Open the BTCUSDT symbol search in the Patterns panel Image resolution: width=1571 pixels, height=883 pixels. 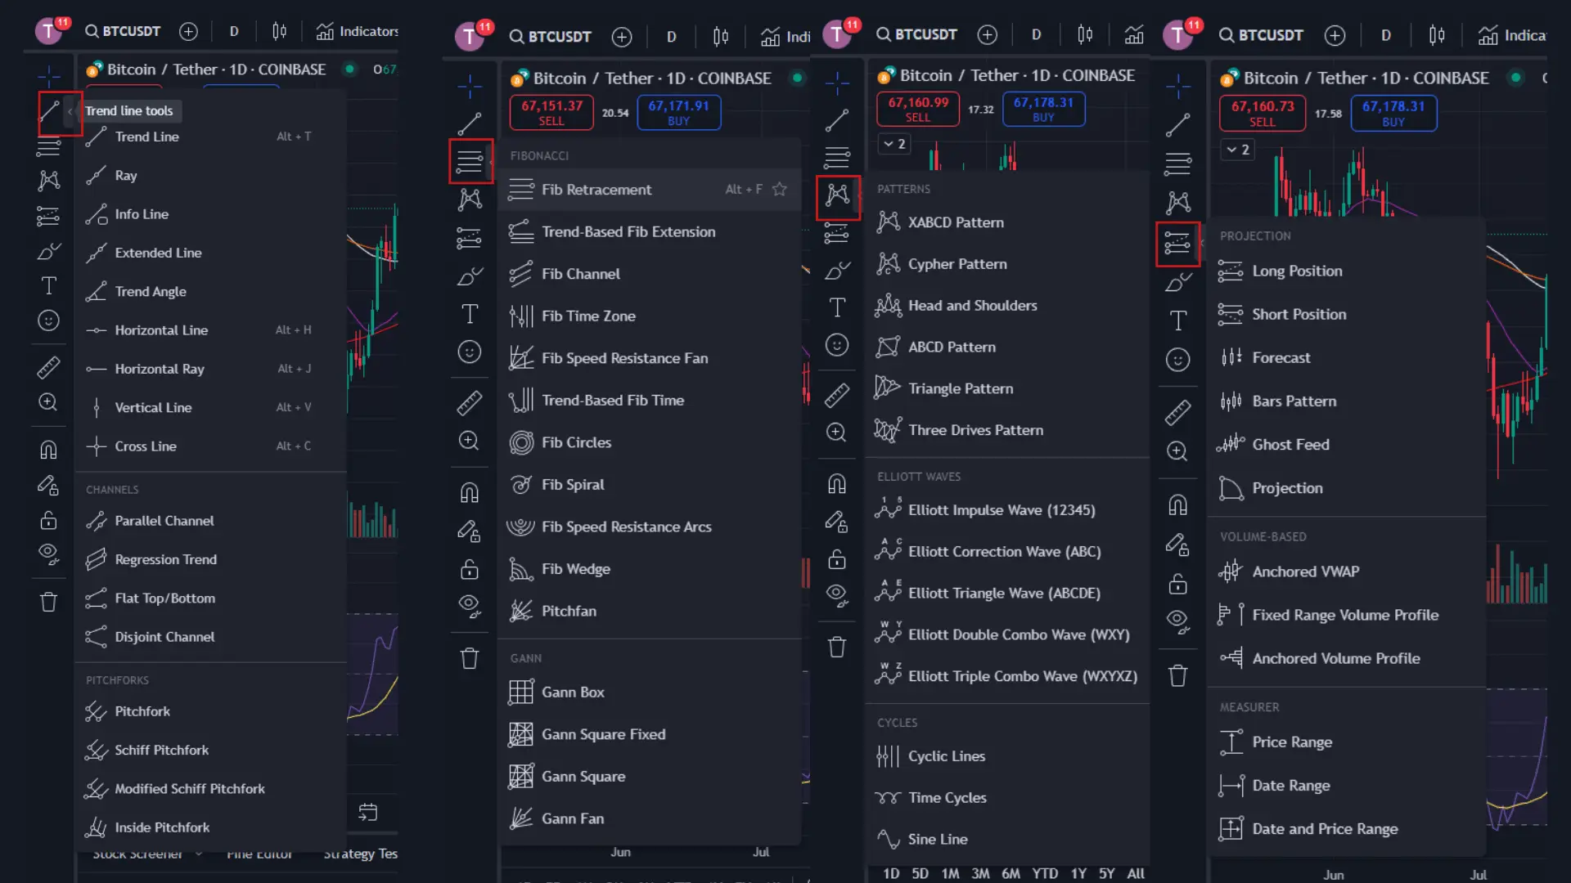[x=916, y=34]
